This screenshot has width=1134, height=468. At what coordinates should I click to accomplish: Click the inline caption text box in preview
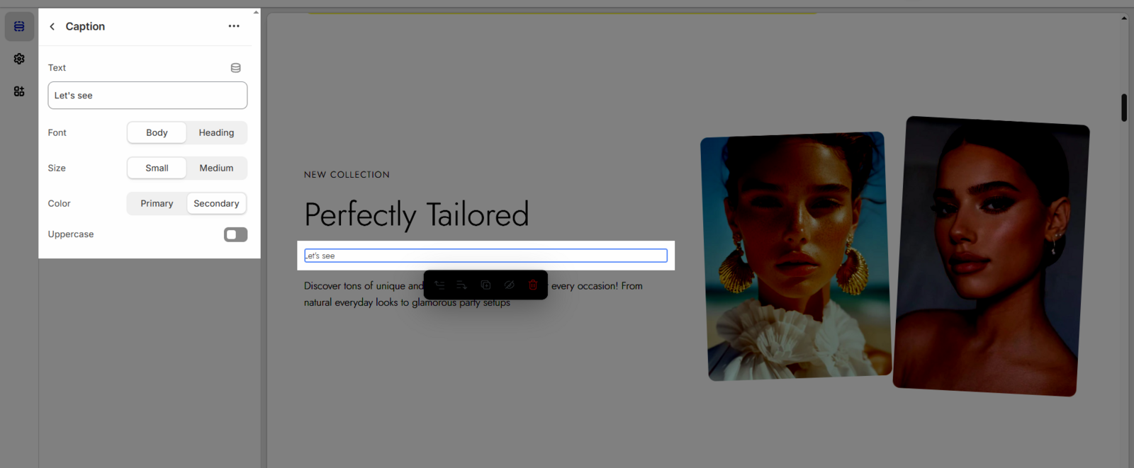tap(485, 256)
